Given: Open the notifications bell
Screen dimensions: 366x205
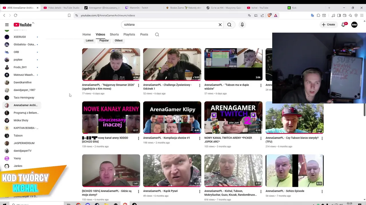Looking at the screenshot, I should tap(343, 25).
